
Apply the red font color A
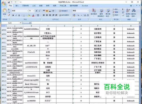click(x=33, y=15)
